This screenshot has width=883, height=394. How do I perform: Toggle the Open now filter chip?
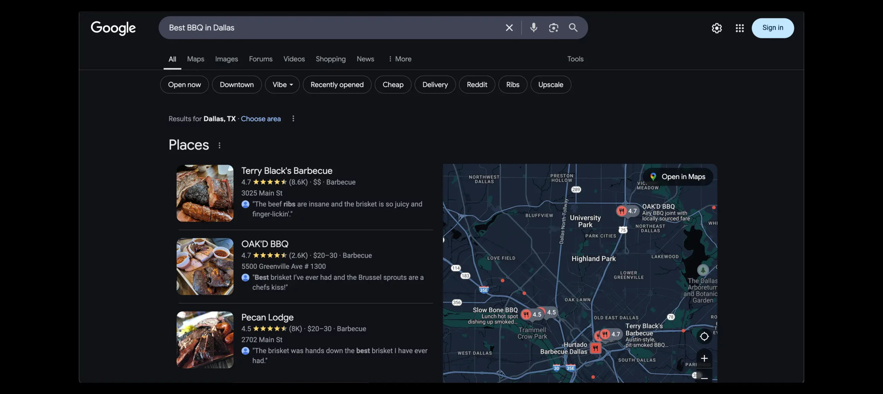(185, 84)
